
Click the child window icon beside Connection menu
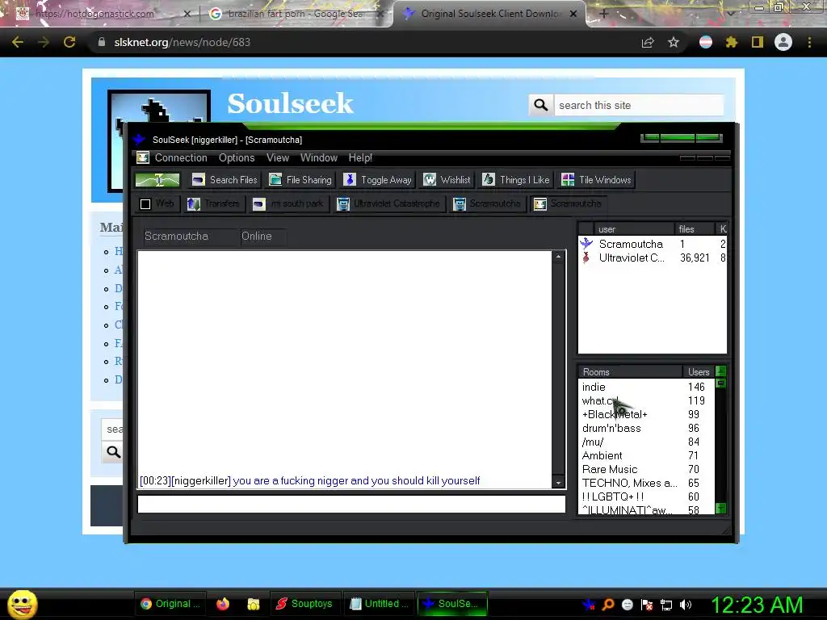(143, 157)
